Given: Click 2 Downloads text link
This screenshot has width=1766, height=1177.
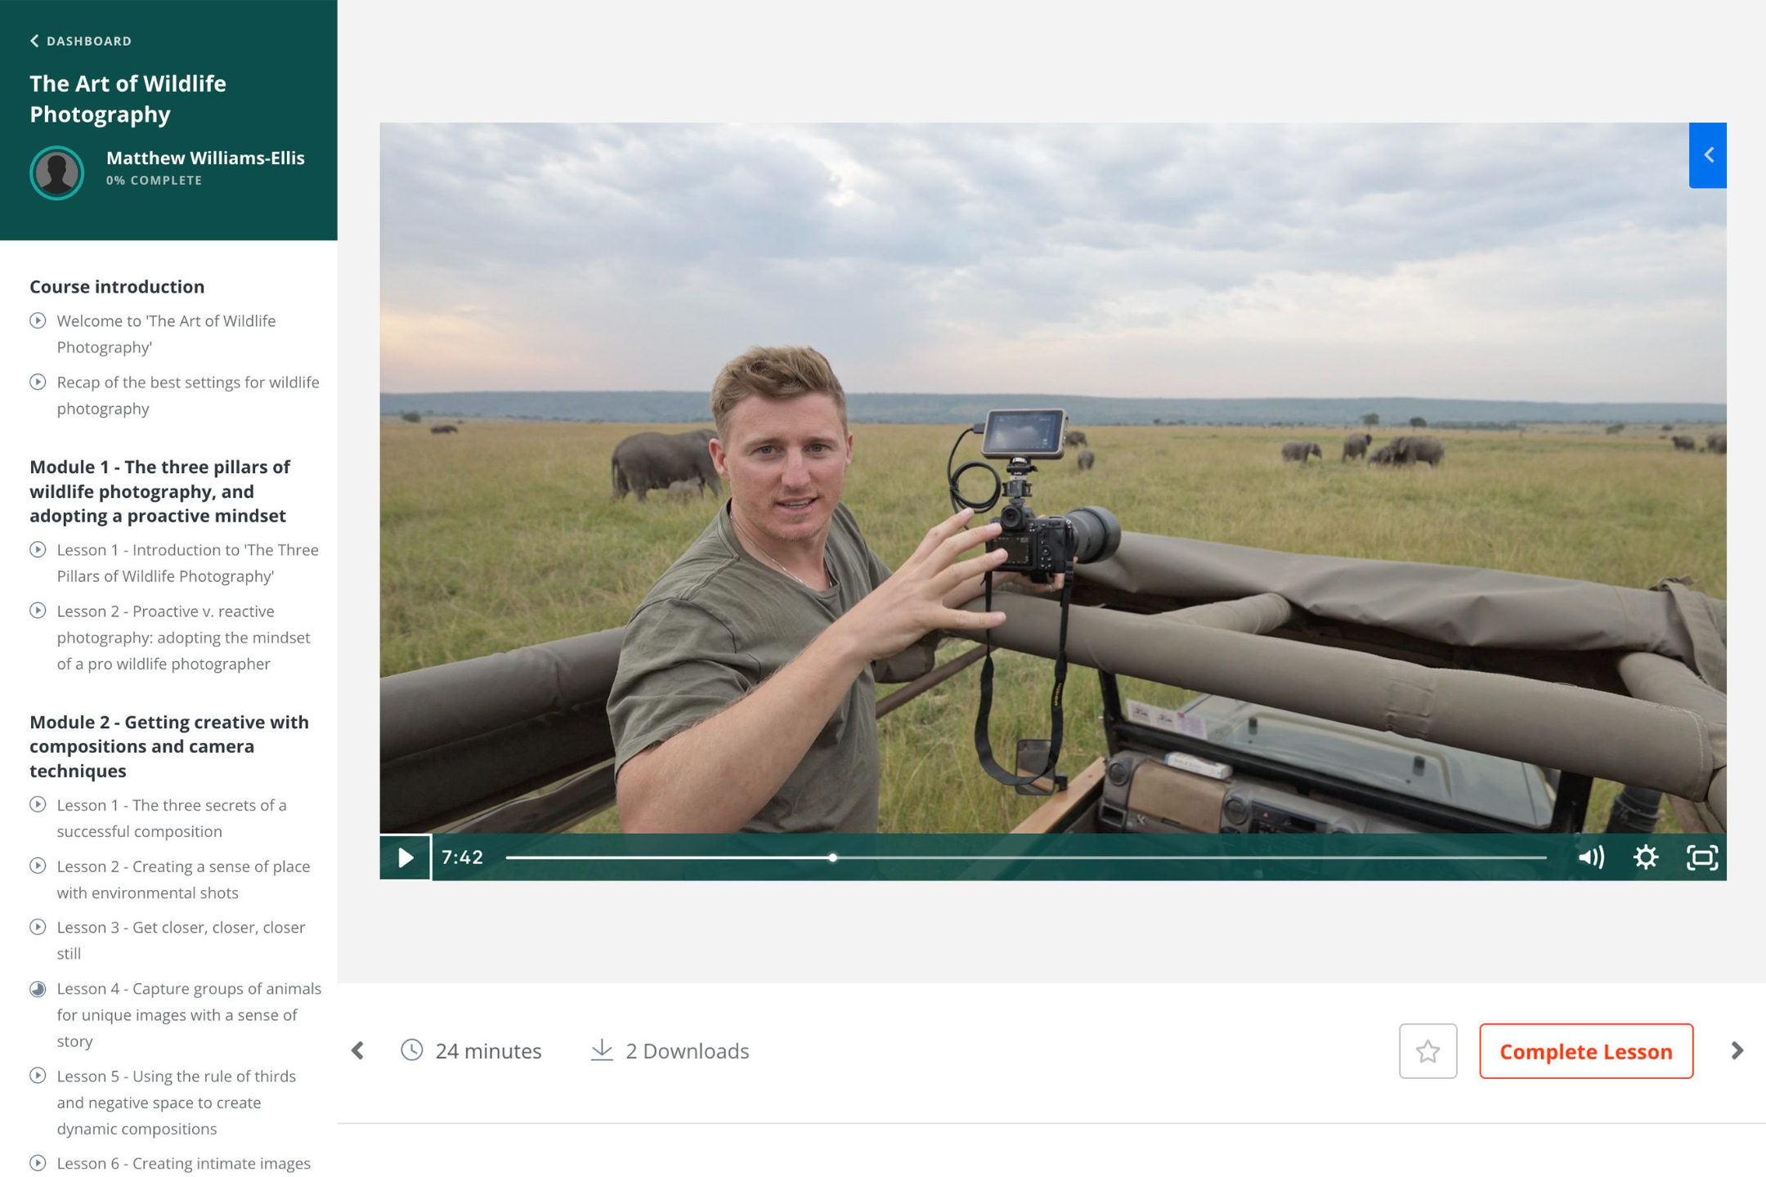Looking at the screenshot, I should tap(687, 1050).
